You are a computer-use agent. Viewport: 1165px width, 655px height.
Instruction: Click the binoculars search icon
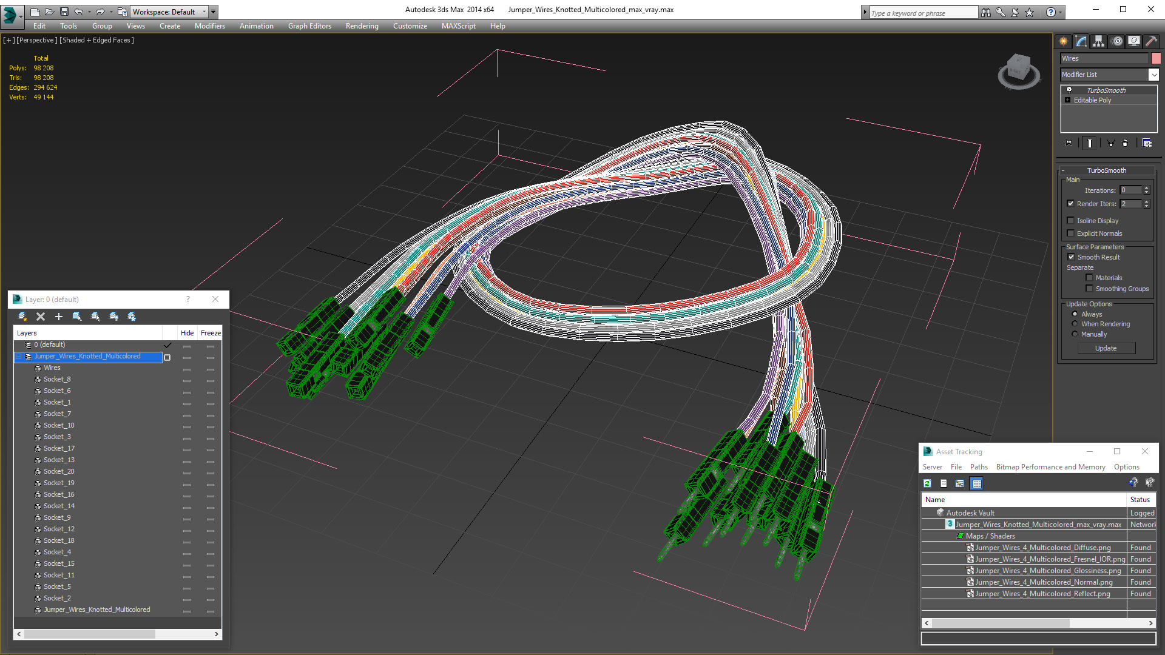click(986, 12)
